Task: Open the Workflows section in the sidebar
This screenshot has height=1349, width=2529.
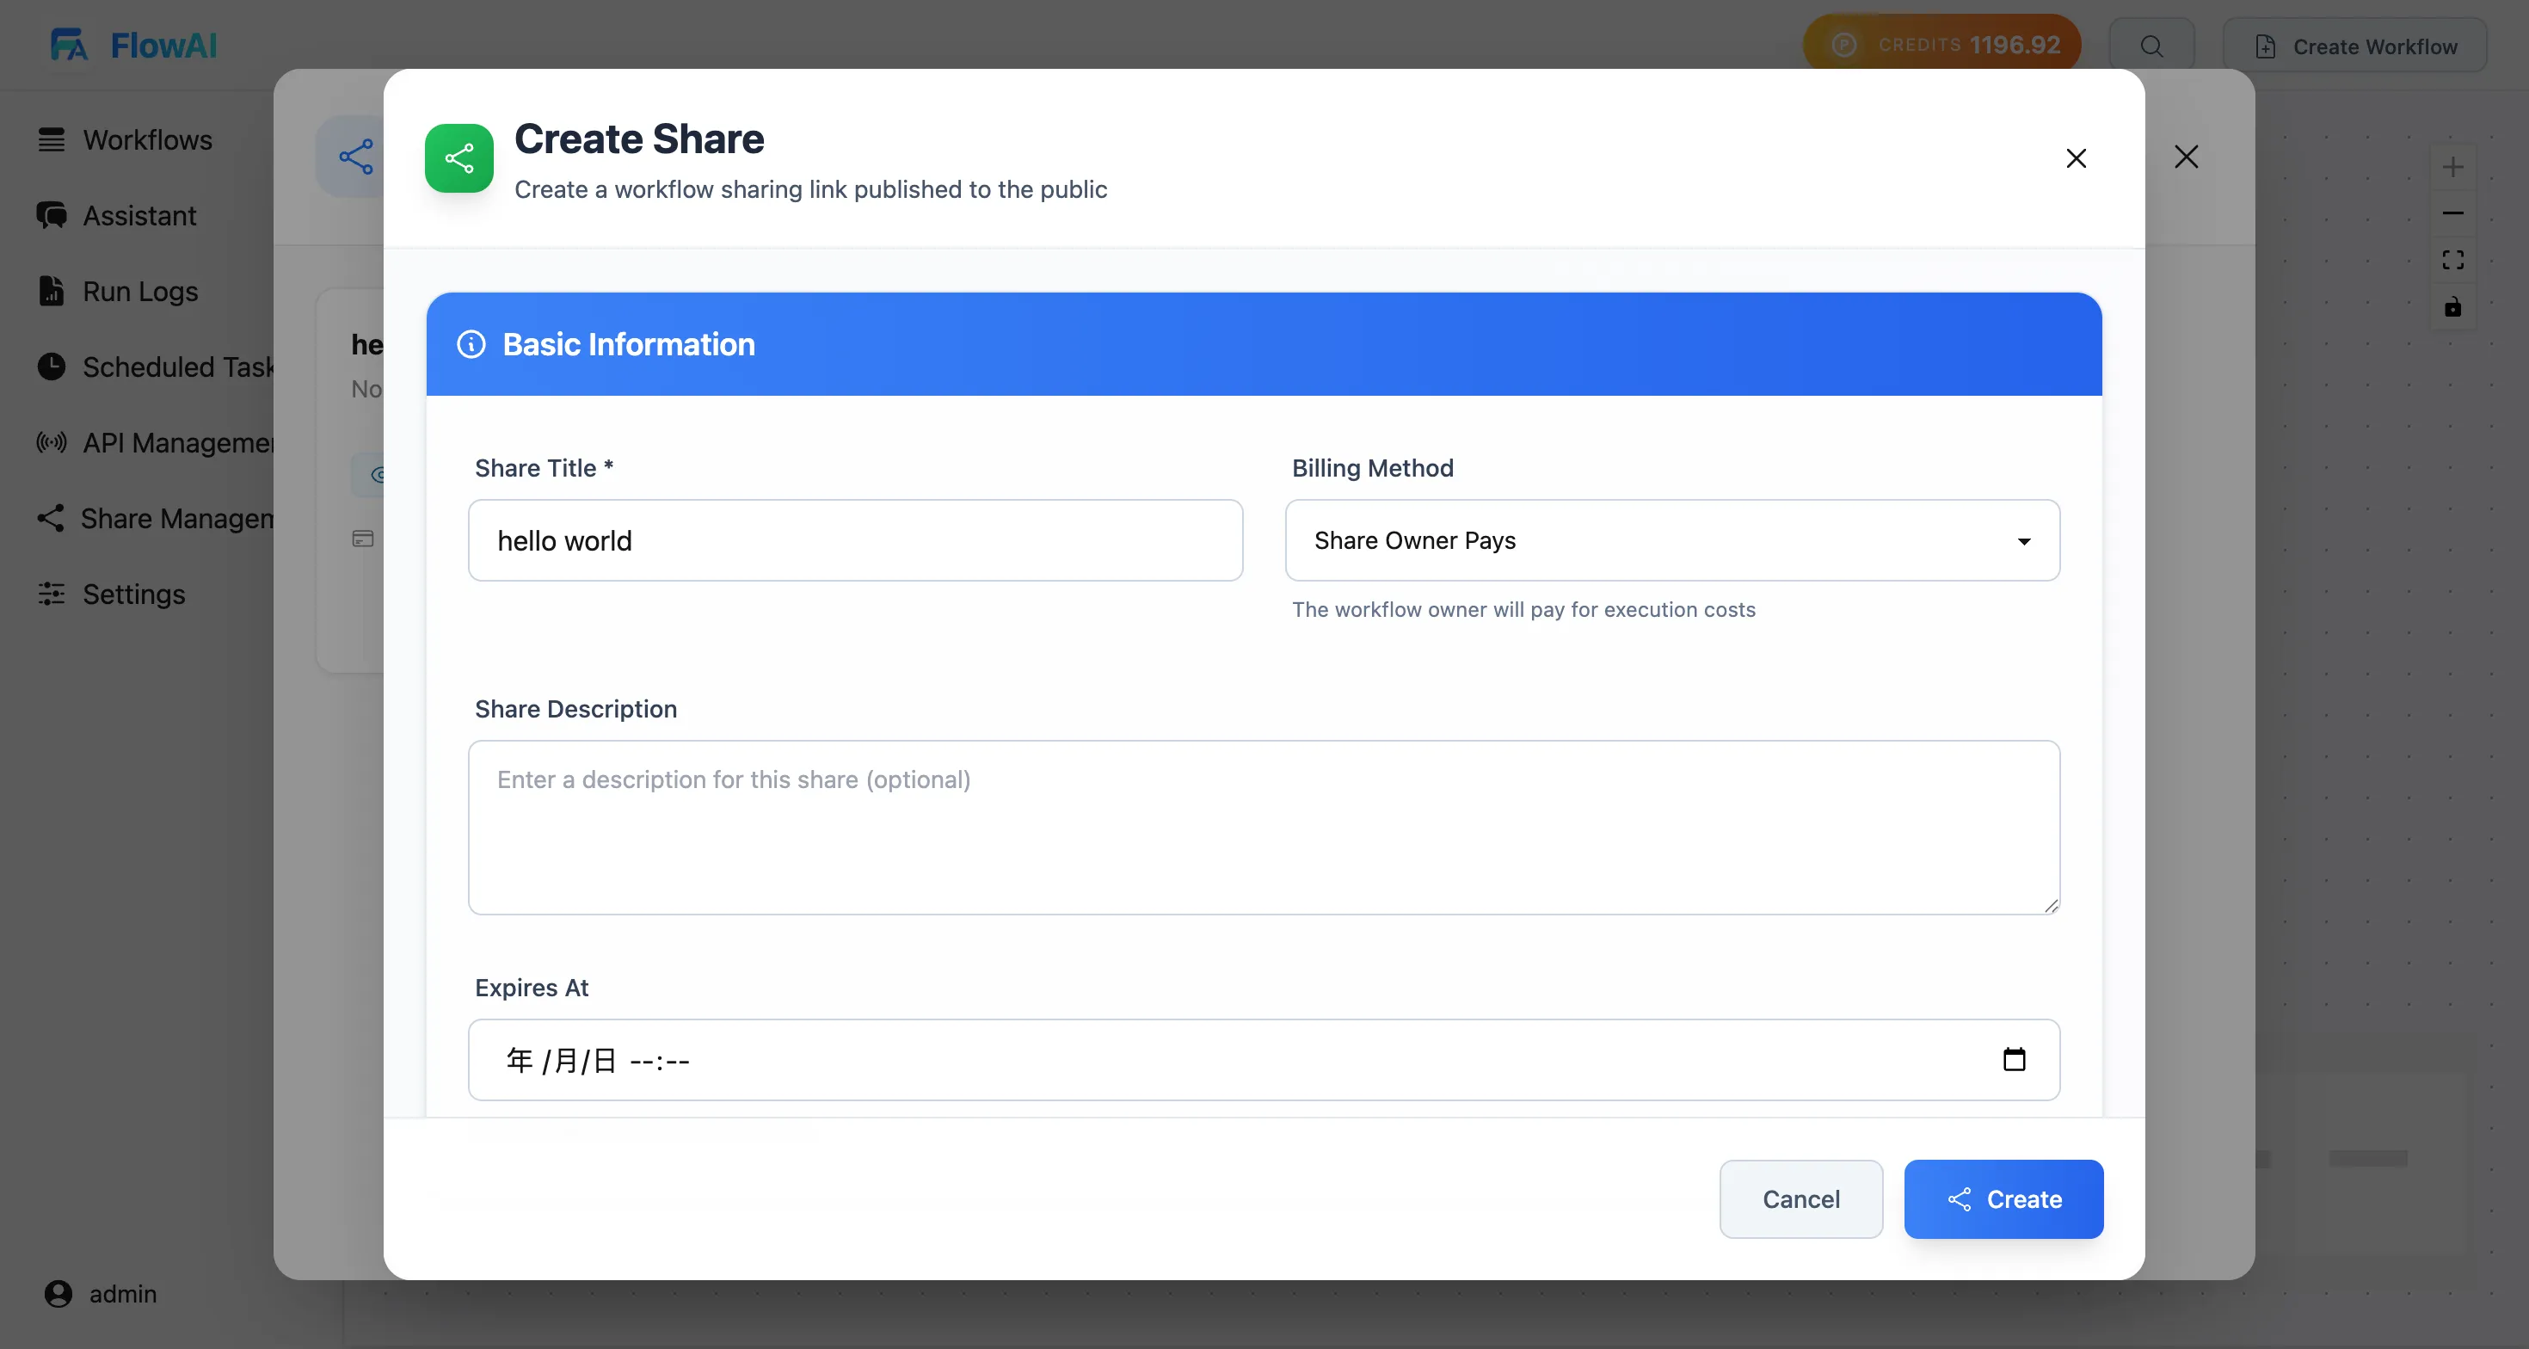Action: 147,139
